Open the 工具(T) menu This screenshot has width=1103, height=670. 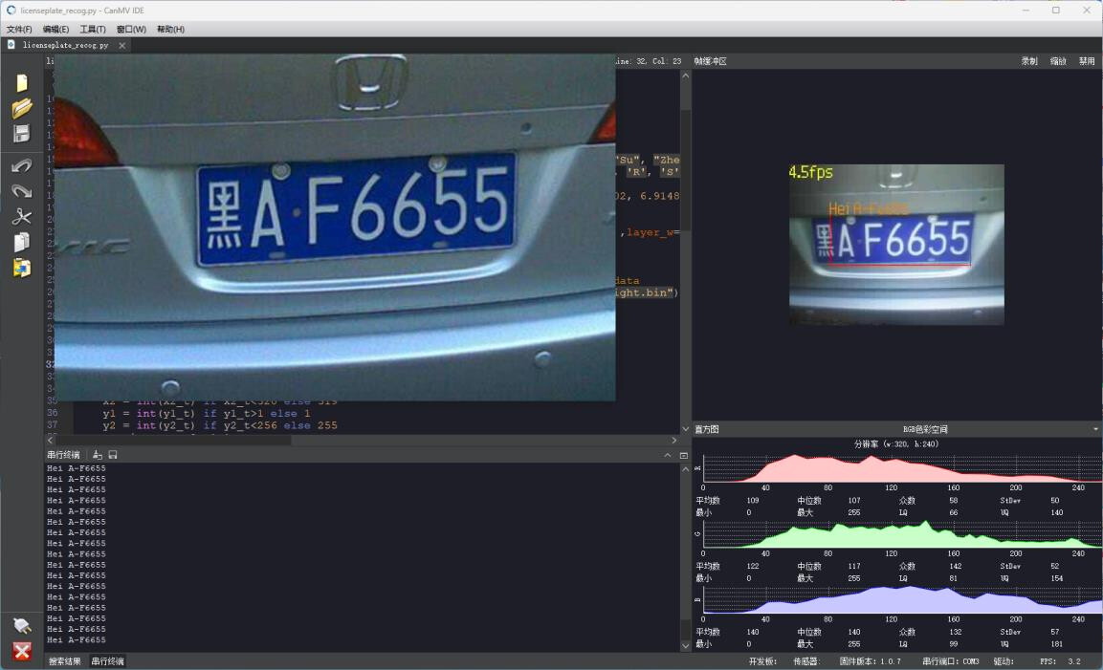click(92, 29)
